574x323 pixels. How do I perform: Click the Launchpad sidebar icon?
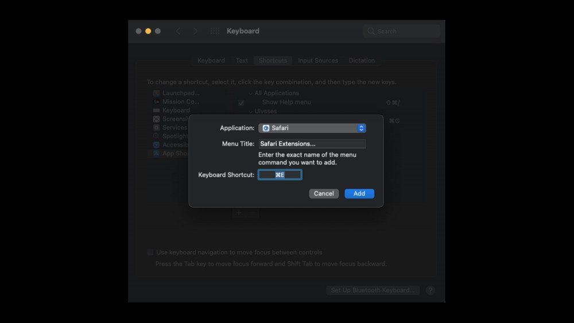pyautogui.click(x=156, y=93)
